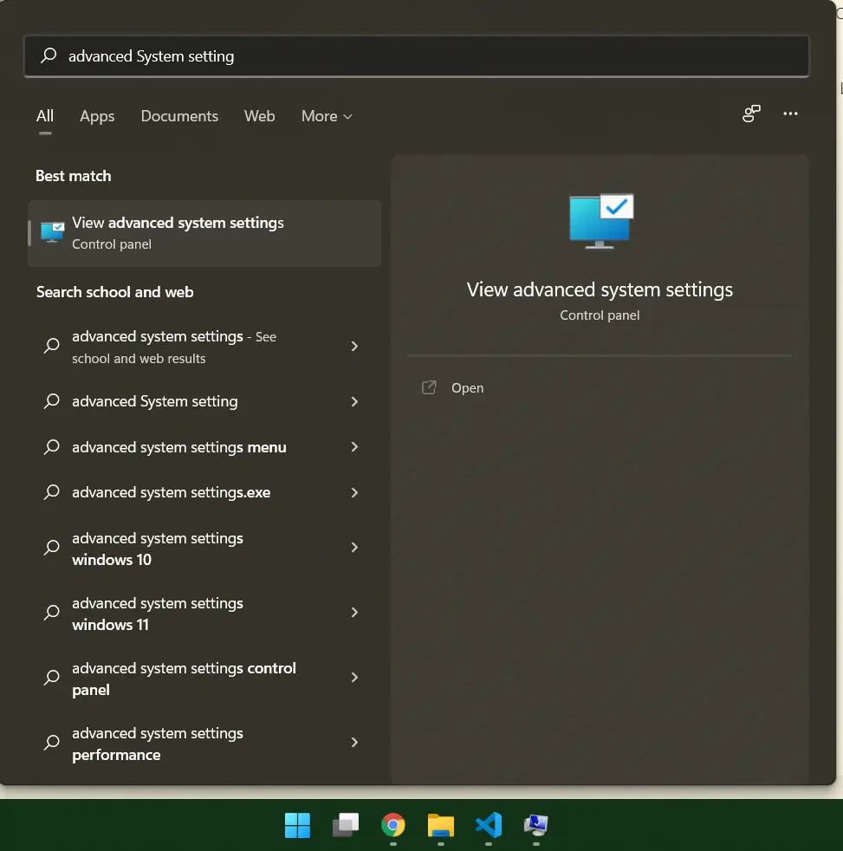The width and height of the screenshot is (843, 851).
Task: Open File Explorer from the taskbar
Action: [x=441, y=825]
